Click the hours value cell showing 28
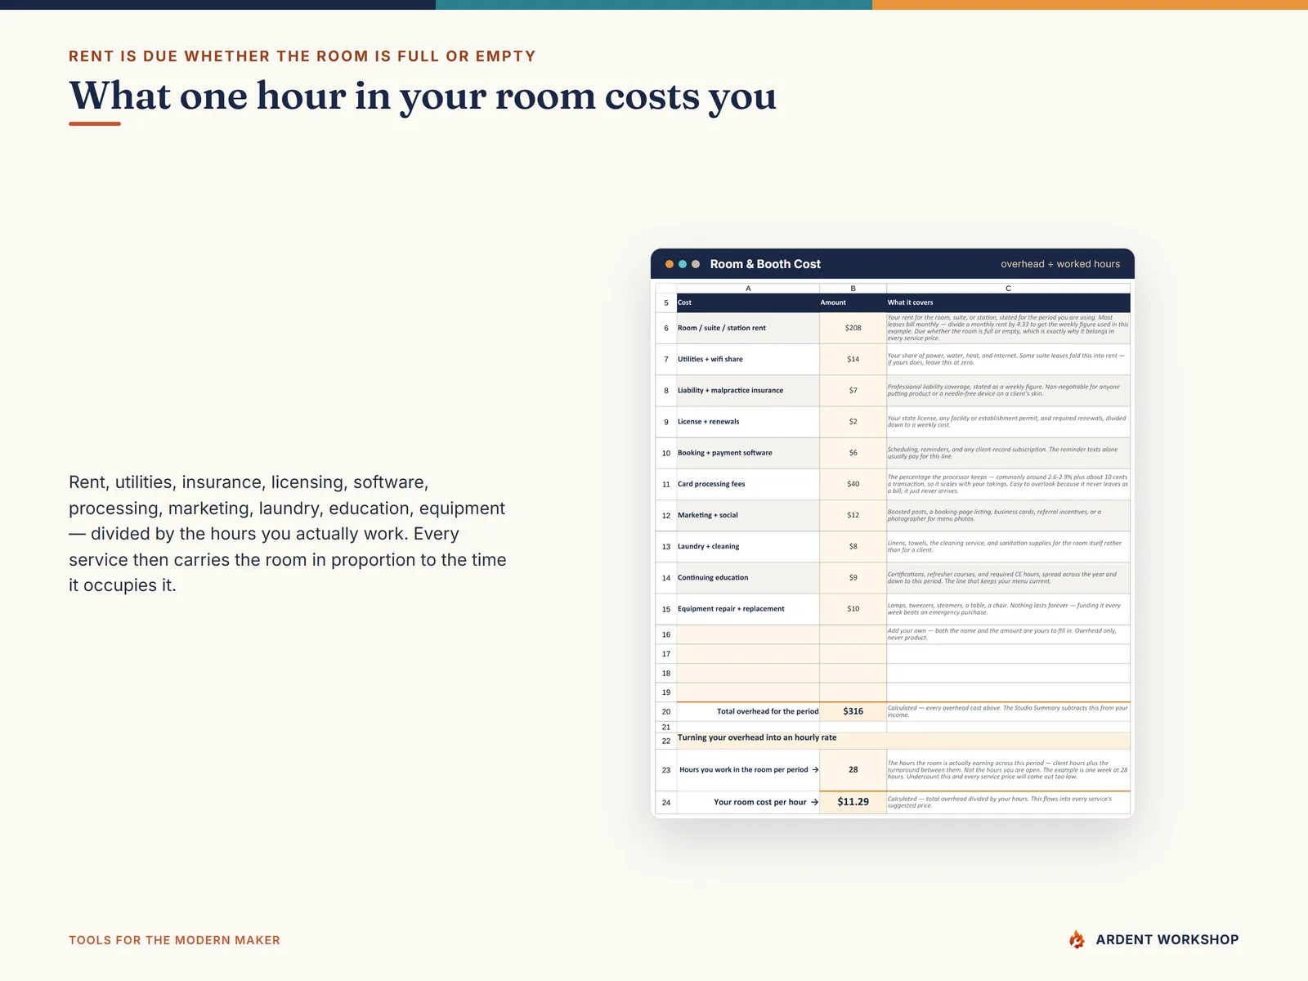Viewport: 1308px width, 981px height. pyautogui.click(x=853, y=770)
